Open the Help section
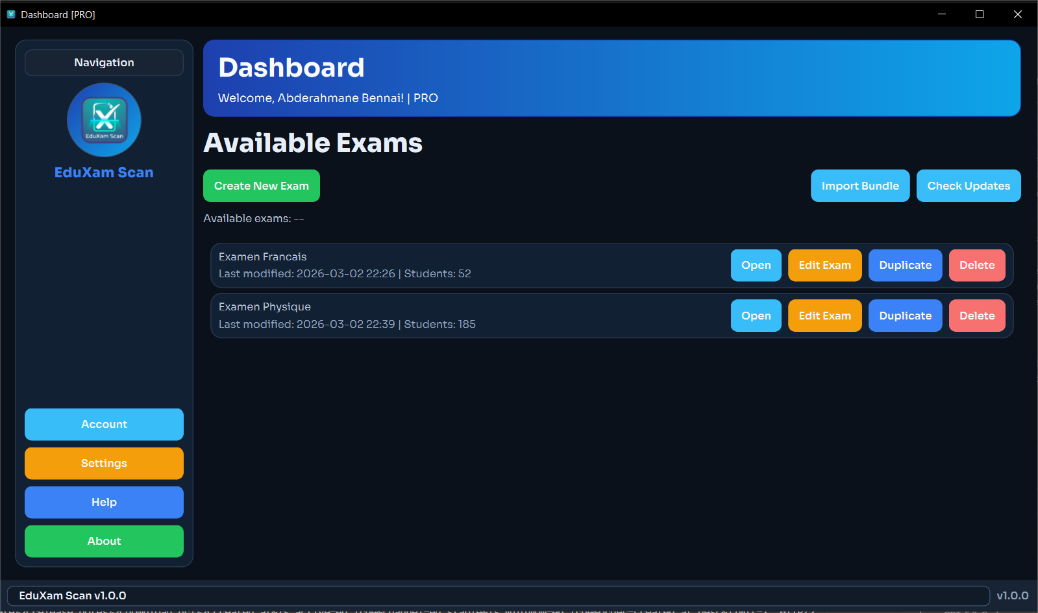This screenshot has width=1038, height=613. click(104, 503)
